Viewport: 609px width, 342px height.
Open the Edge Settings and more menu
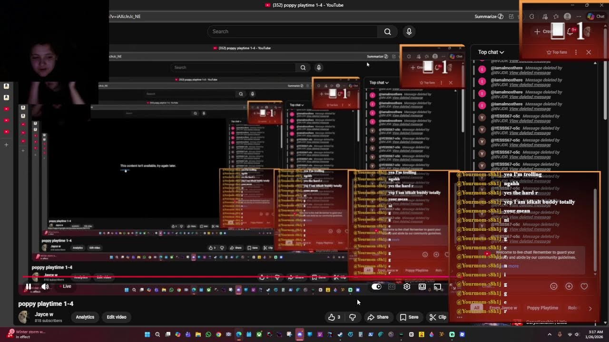pyautogui.click(x=579, y=17)
